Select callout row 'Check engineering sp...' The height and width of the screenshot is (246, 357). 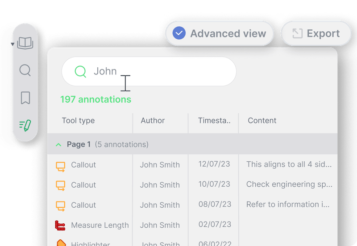(289, 184)
